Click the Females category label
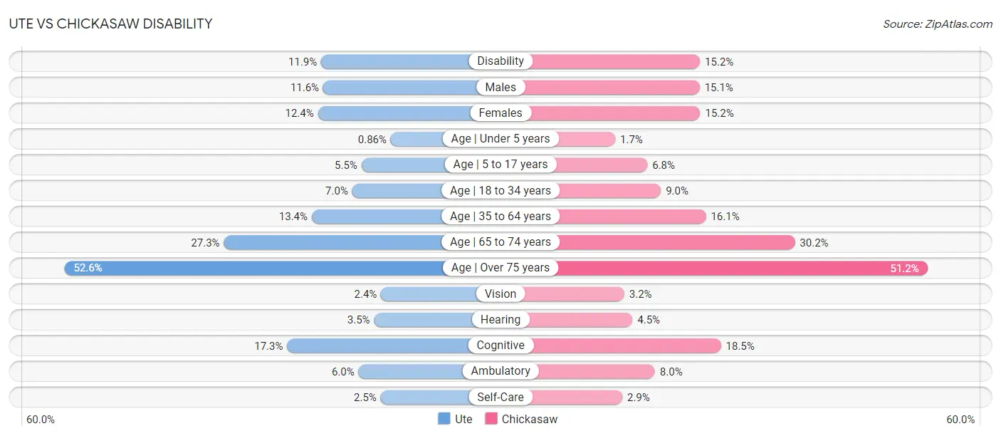This screenshot has width=1001, height=436. point(501,113)
